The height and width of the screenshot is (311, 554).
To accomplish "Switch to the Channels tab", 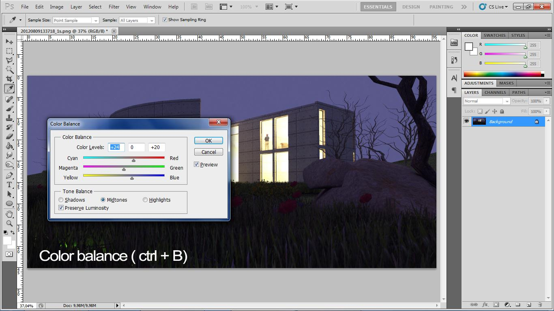I will [495, 92].
